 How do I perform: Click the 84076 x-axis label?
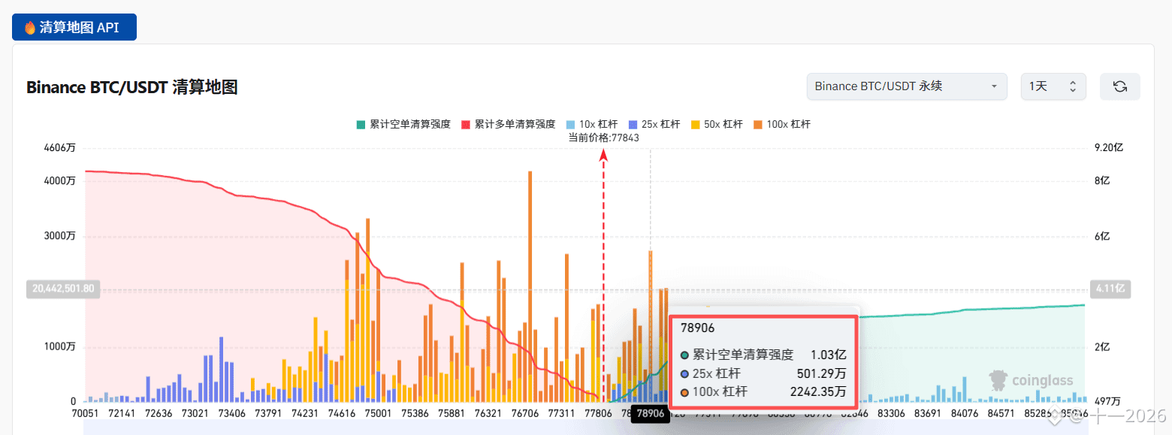click(x=965, y=413)
